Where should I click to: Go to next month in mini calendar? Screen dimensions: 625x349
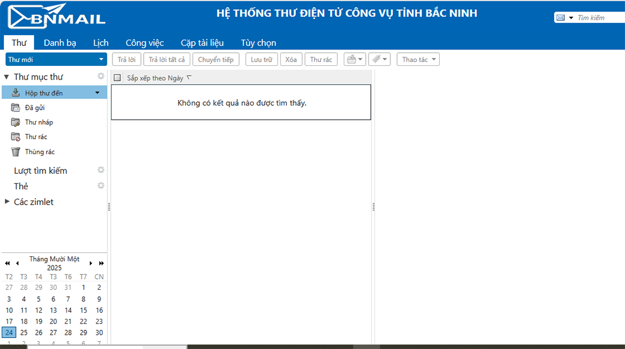click(91, 263)
